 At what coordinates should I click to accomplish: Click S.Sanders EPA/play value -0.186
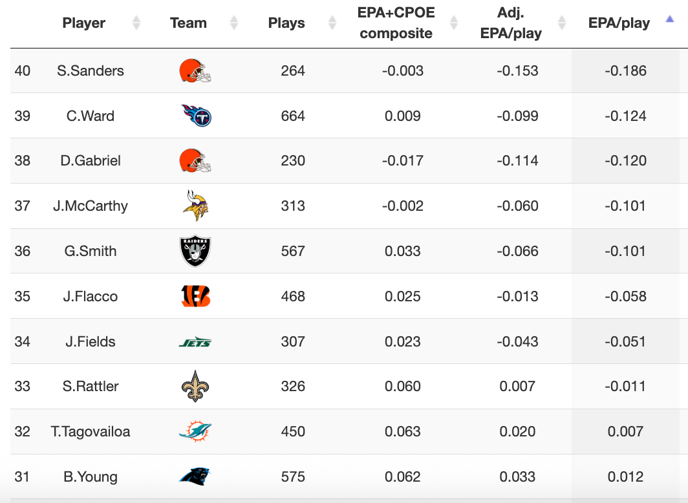(625, 70)
